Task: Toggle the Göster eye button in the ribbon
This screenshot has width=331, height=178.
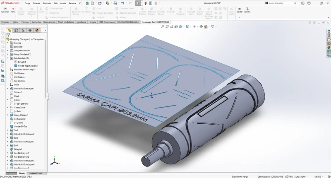Action: coord(240,10)
